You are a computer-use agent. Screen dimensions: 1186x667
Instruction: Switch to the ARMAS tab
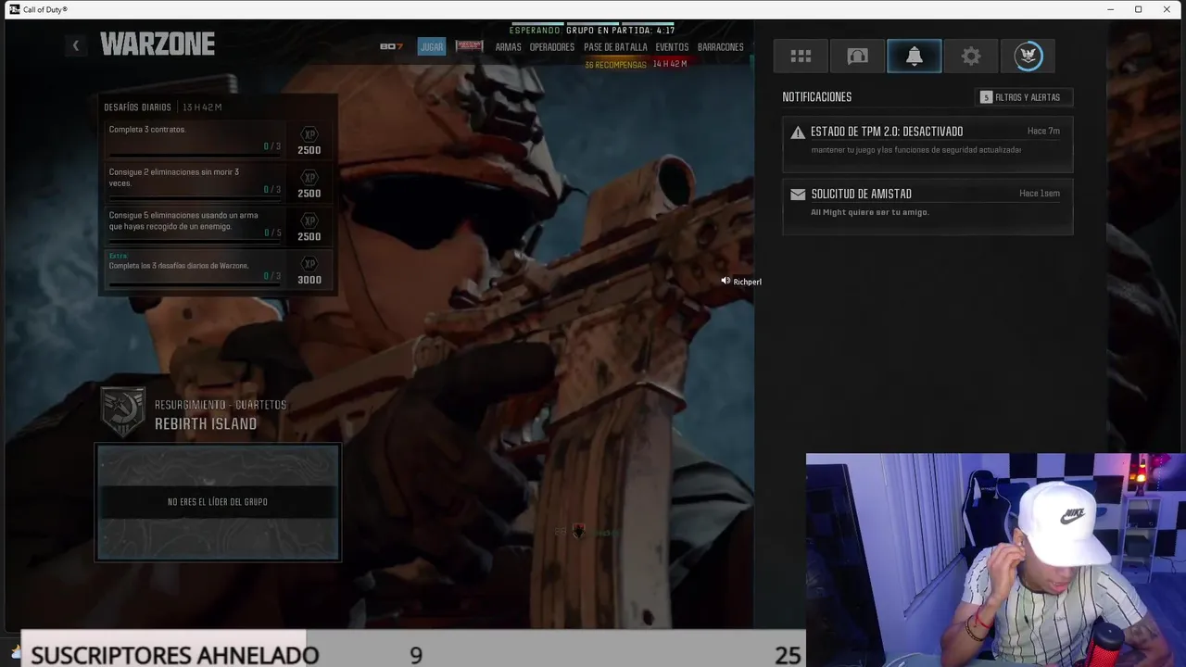tap(508, 47)
